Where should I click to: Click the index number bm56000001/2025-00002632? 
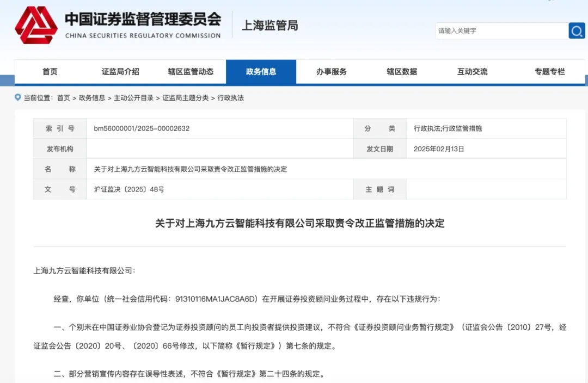(x=142, y=128)
